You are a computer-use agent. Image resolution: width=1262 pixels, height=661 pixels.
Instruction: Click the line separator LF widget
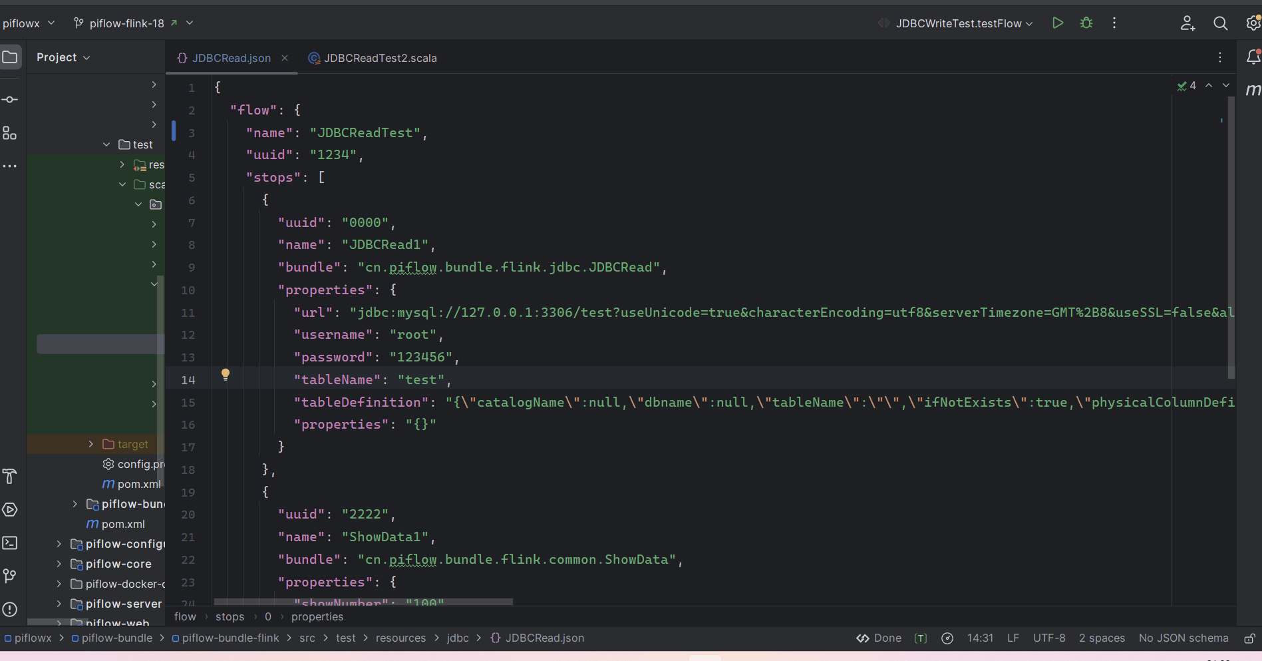1013,638
